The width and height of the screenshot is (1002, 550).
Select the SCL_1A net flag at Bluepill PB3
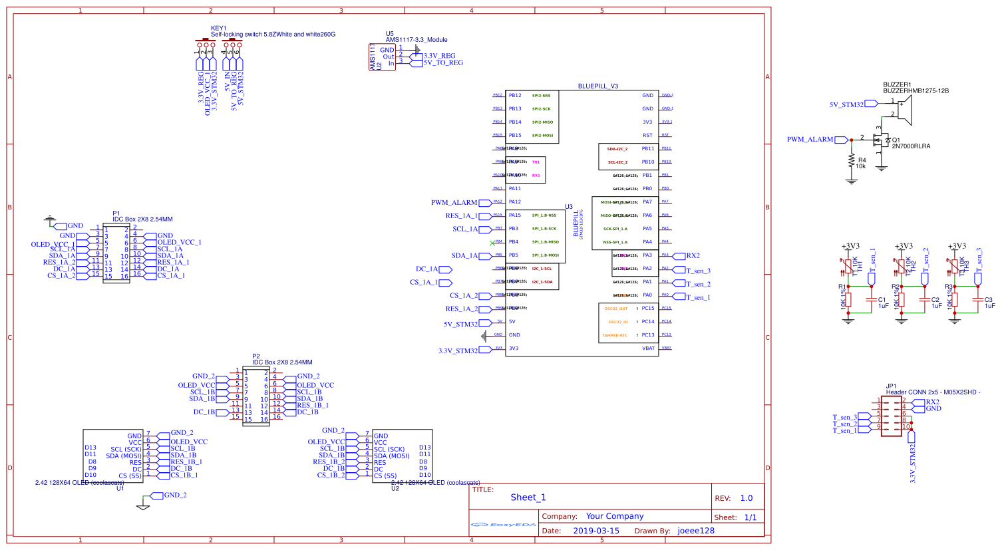[x=472, y=229]
